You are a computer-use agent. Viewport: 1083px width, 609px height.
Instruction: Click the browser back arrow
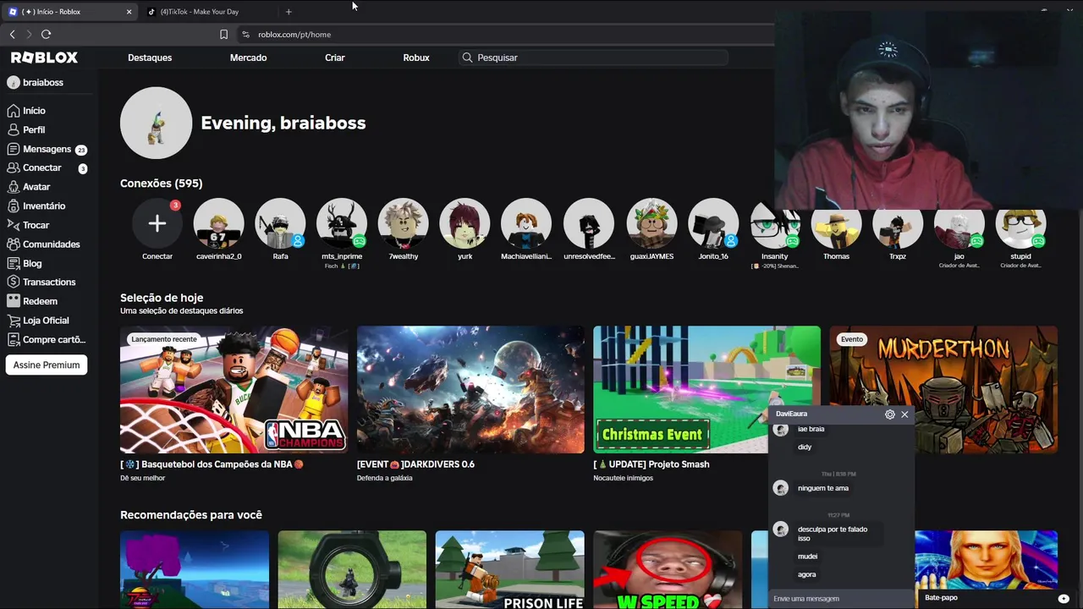[12, 34]
